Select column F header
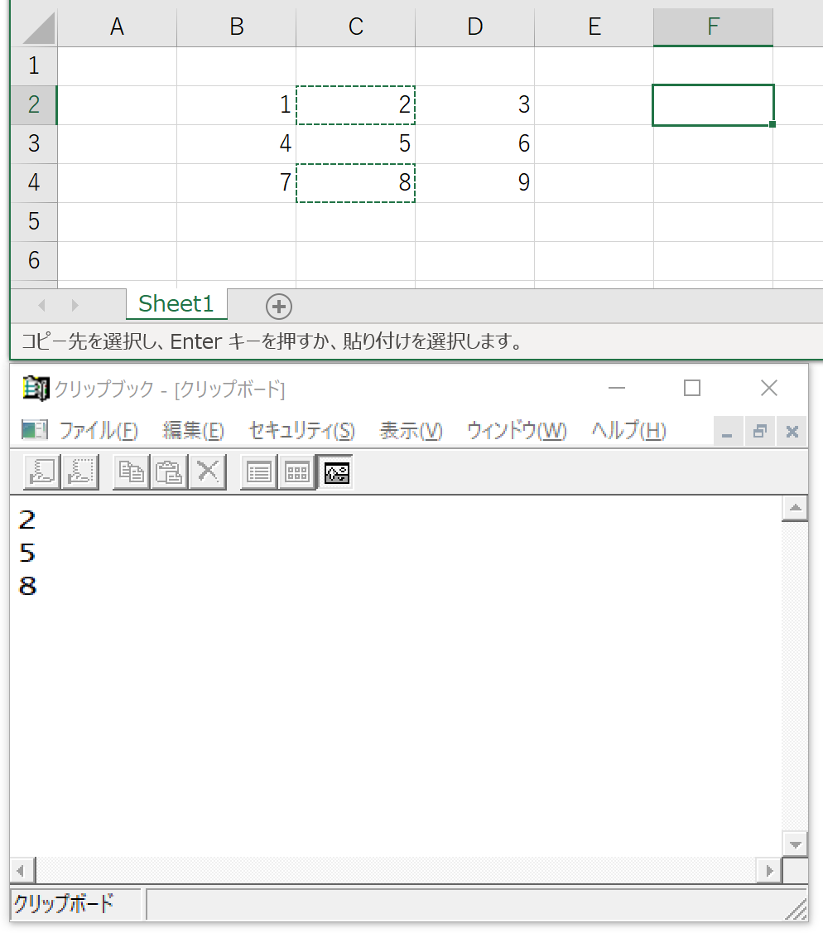Viewport: 823px width, 938px height. click(713, 27)
